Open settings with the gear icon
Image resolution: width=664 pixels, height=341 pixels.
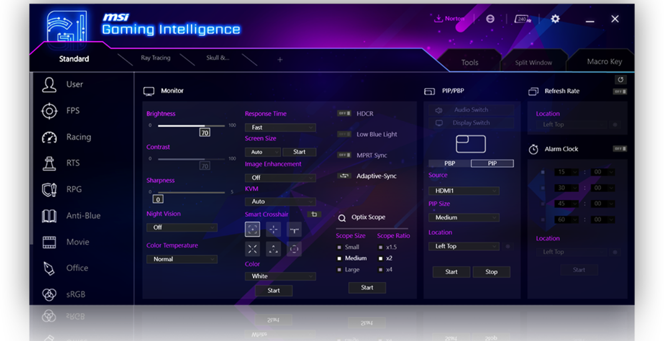pos(555,18)
